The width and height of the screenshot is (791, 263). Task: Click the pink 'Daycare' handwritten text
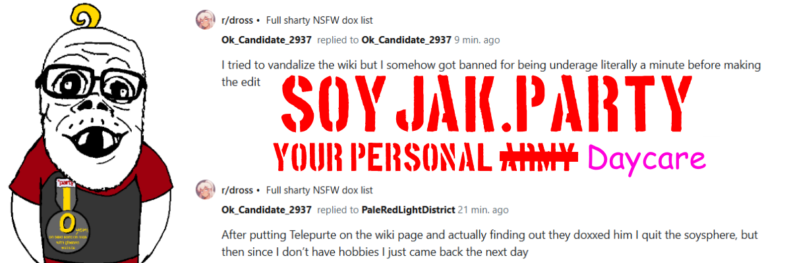[x=645, y=158]
